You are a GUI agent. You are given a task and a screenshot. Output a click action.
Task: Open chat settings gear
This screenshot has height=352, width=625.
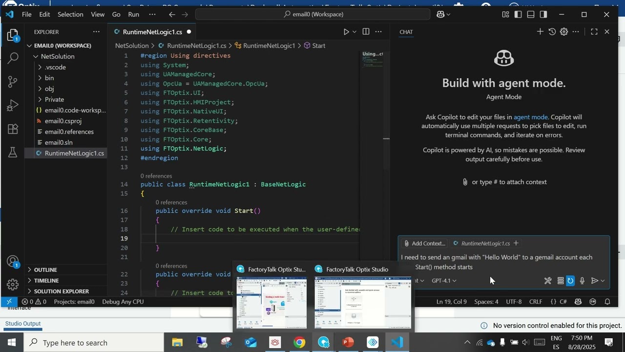pyautogui.click(x=564, y=32)
